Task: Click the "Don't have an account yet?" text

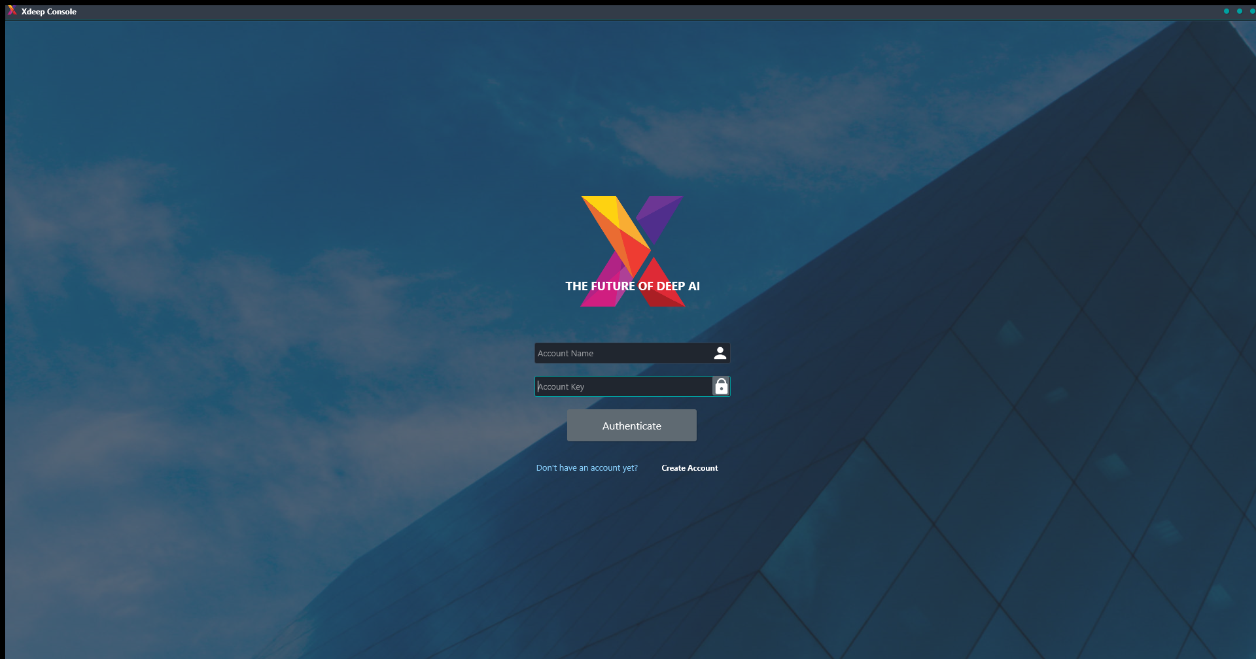Action: point(587,468)
